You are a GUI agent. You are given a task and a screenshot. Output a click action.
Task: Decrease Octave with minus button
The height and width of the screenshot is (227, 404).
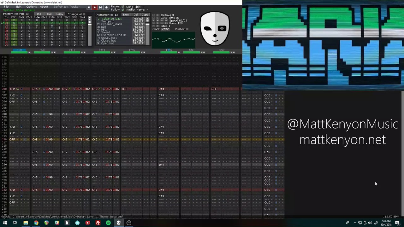click(x=153, y=15)
